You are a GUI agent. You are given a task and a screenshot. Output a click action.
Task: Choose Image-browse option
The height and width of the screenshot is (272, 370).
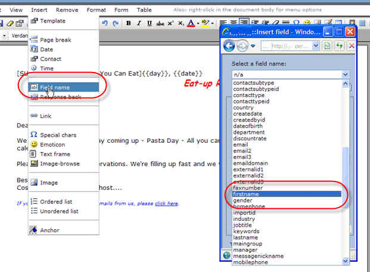(64, 164)
